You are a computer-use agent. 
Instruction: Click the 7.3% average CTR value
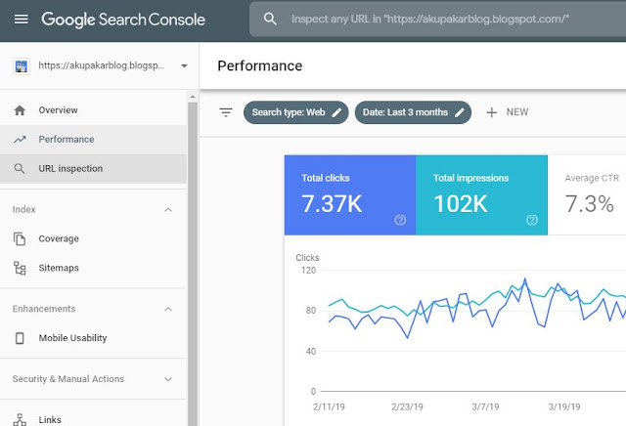(x=590, y=204)
